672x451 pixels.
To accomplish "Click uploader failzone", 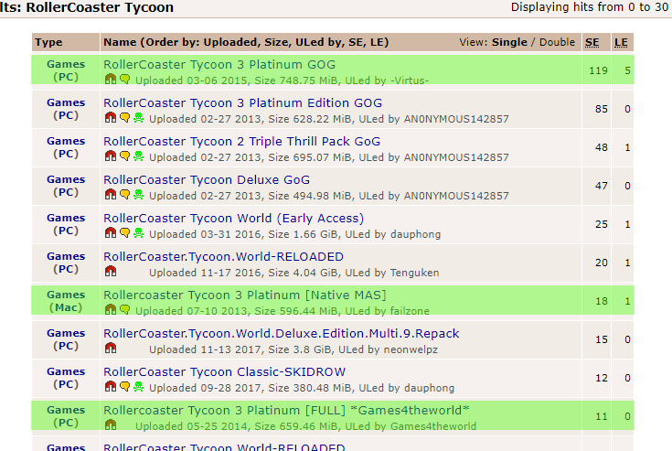I will [x=410, y=311].
